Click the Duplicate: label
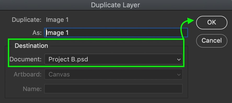The width and height of the screenshot is (232, 103). (27, 20)
